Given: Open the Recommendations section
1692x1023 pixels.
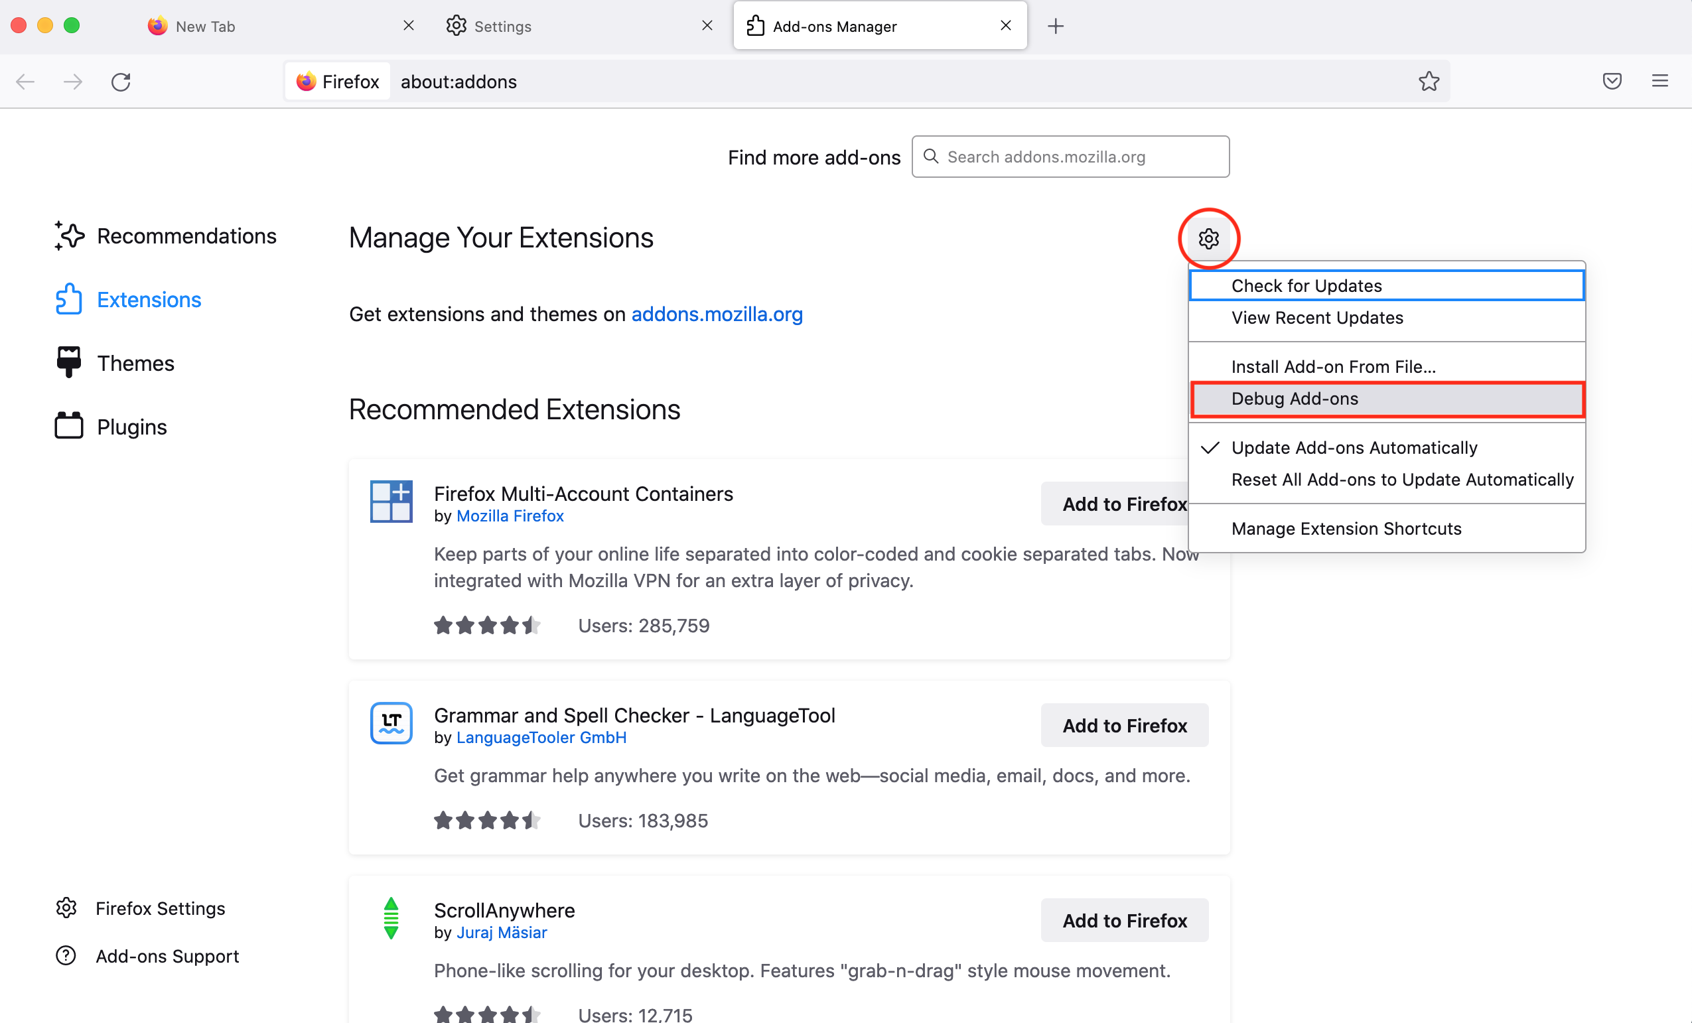Looking at the screenshot, I should pyautogui.click(x=165, y=236).
